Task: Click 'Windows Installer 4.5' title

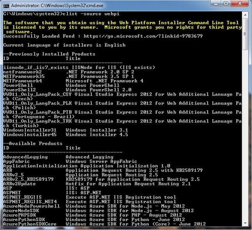Action: pyautogui.click(x=97, y=134)
